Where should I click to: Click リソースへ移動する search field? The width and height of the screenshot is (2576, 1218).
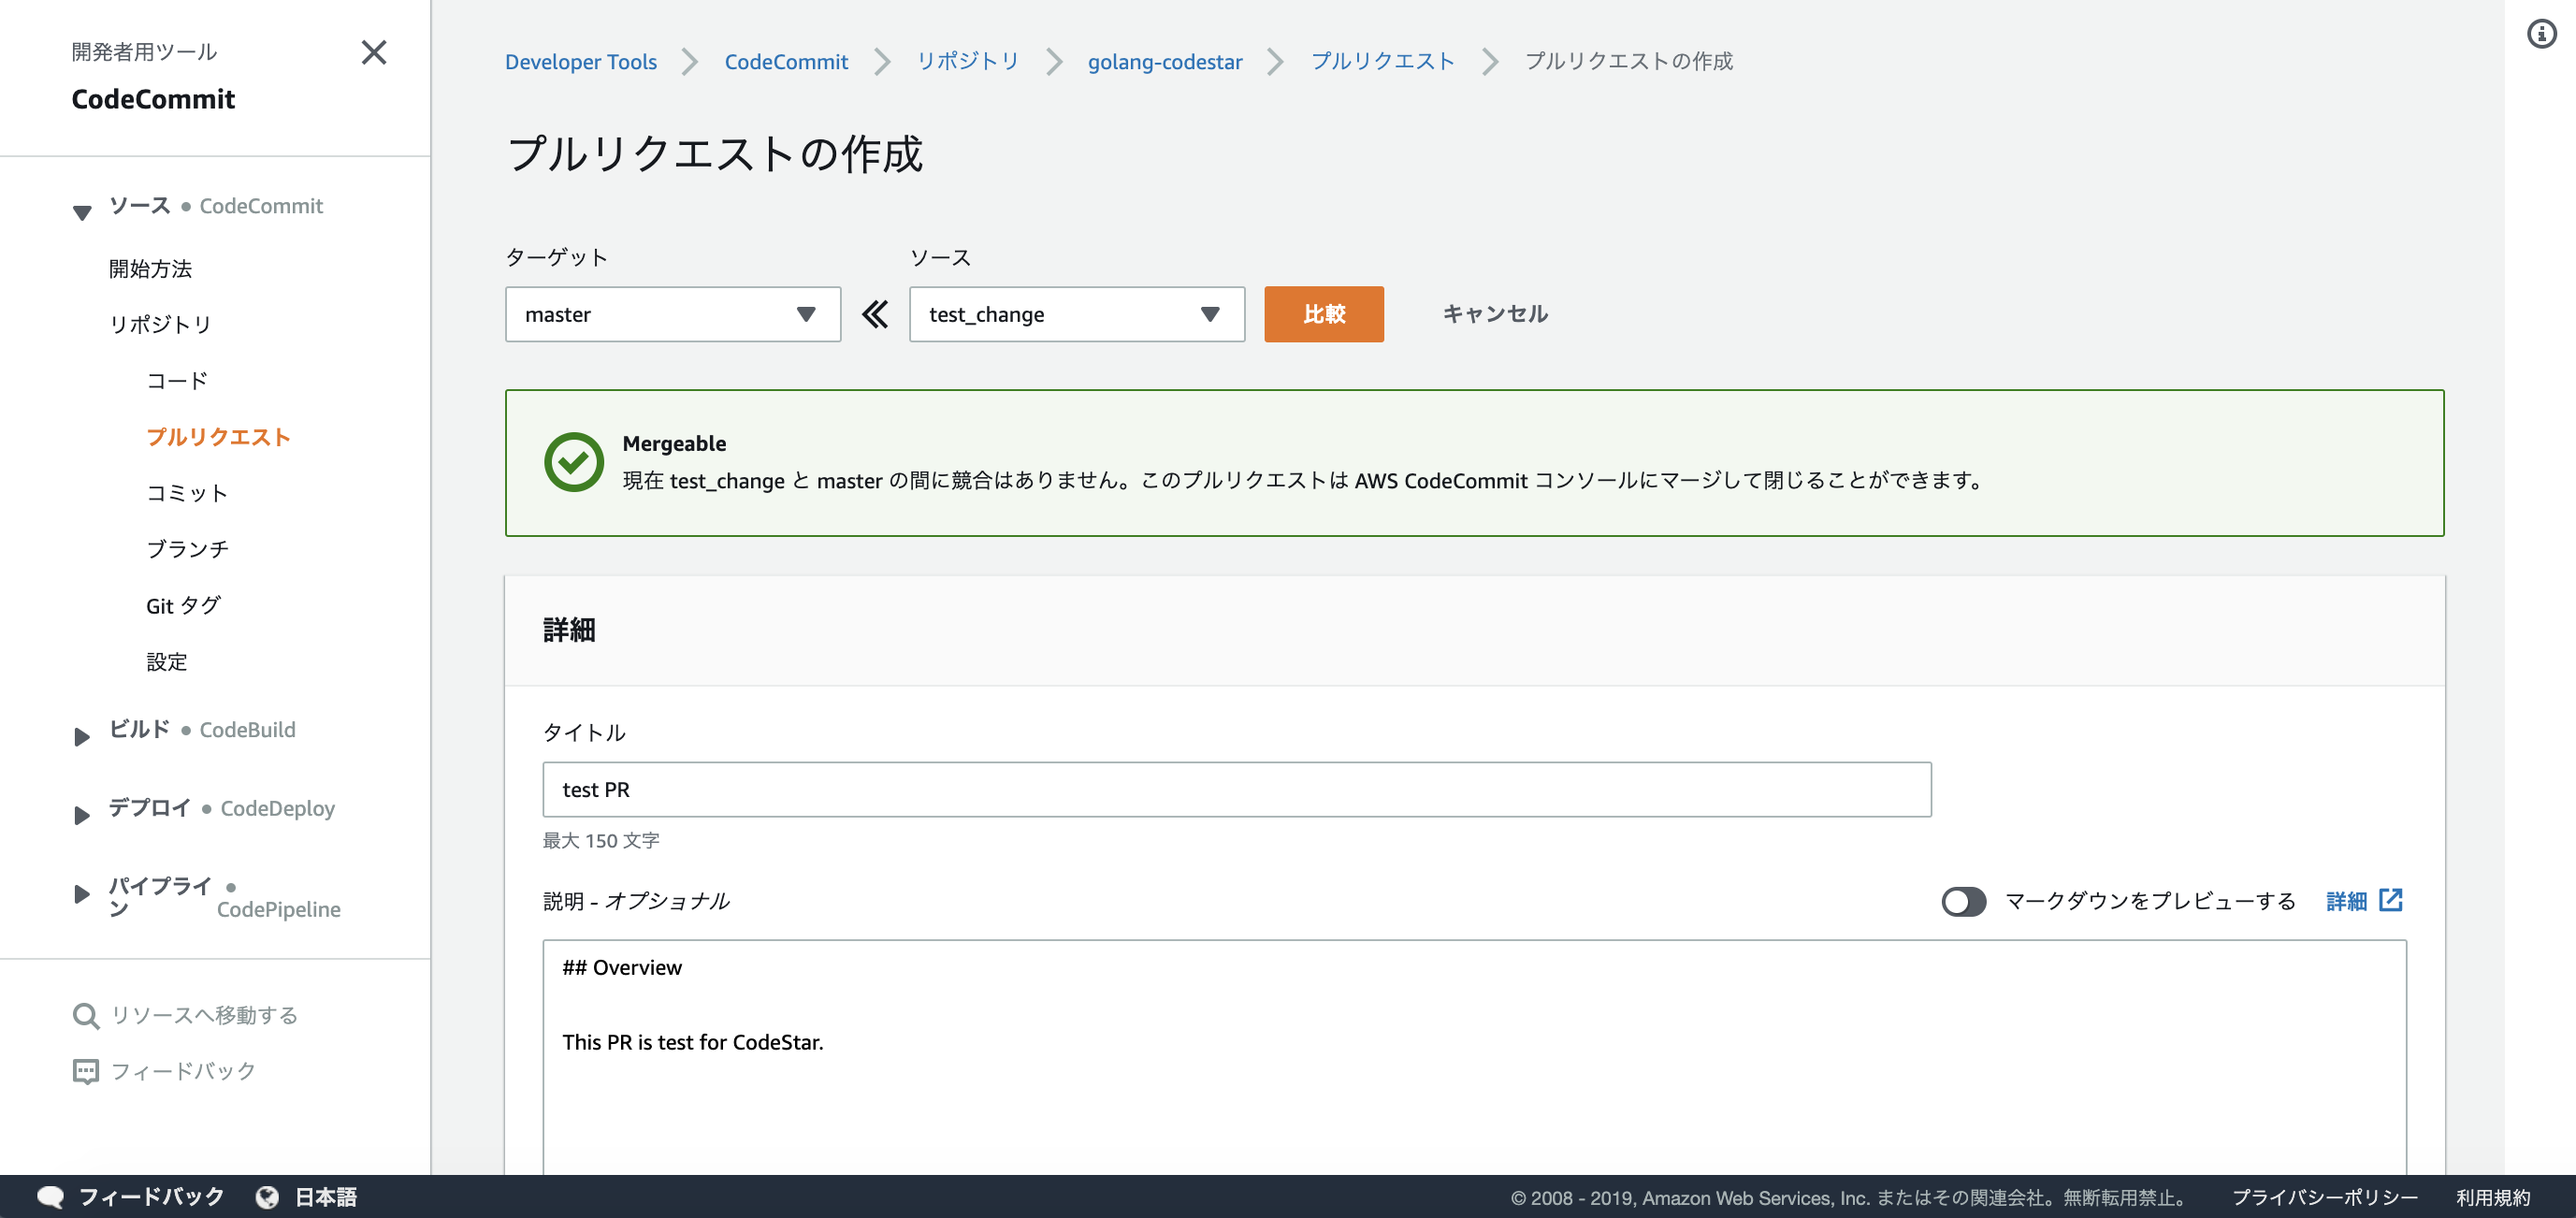coord(204,1015)
